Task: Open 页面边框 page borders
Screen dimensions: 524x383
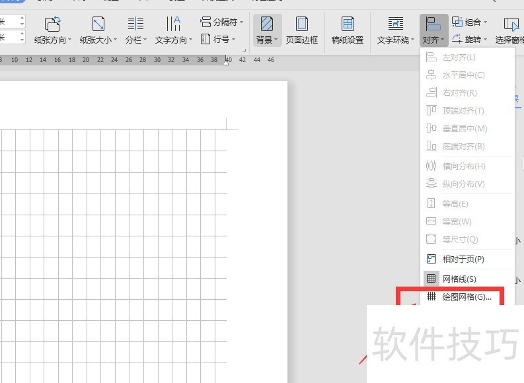Action: 302,30
